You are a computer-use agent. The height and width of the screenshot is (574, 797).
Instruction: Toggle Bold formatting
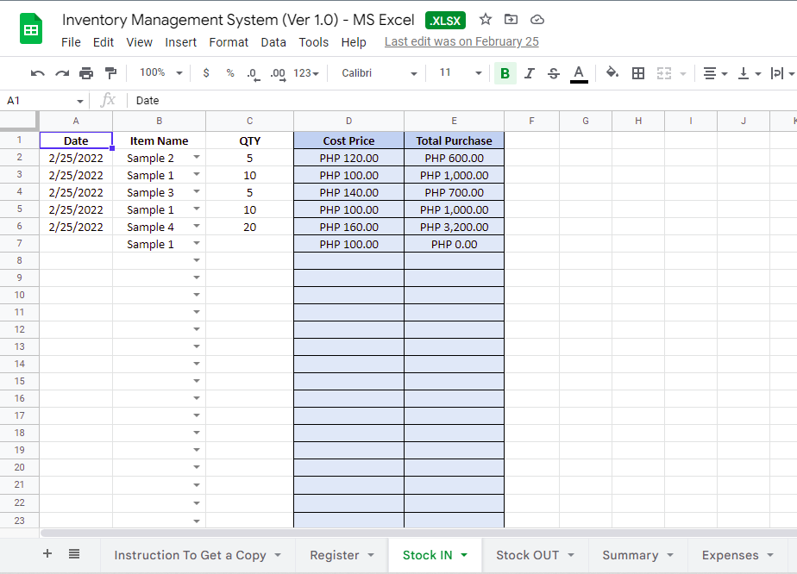click(505, 73)
